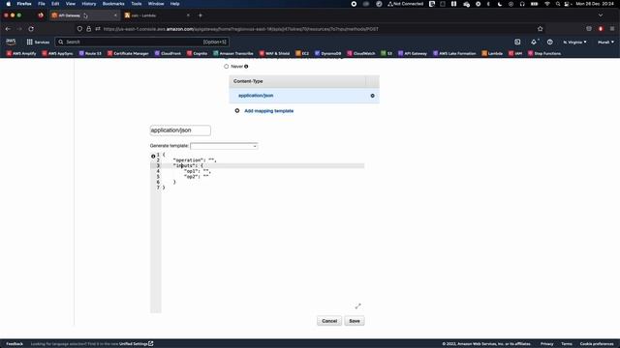Image resolution: width=620 pixels, height=348 pixels.
Task: Open the Cognito bookmark
Action: tap(197, 53)
